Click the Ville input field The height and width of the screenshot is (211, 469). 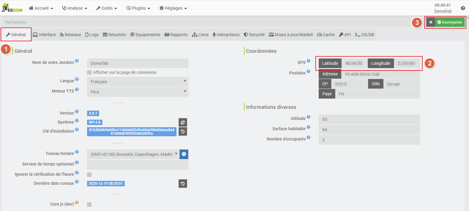pos(402,84)
